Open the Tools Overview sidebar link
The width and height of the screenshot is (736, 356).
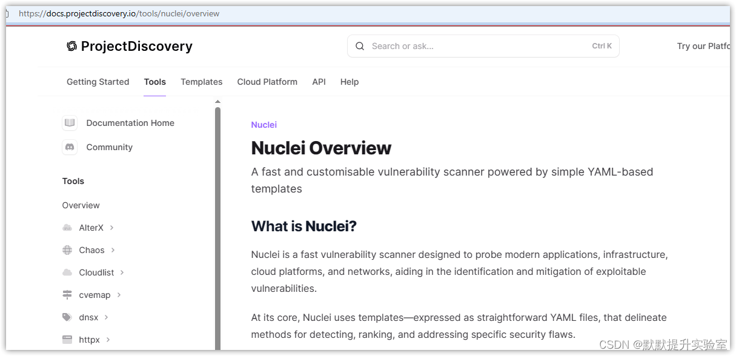point(81,205)
